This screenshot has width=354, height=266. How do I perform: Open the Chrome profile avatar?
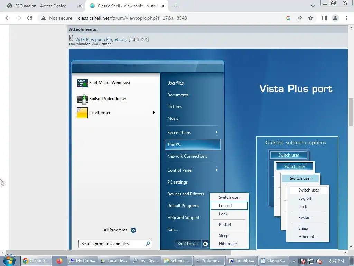point(335,18)
